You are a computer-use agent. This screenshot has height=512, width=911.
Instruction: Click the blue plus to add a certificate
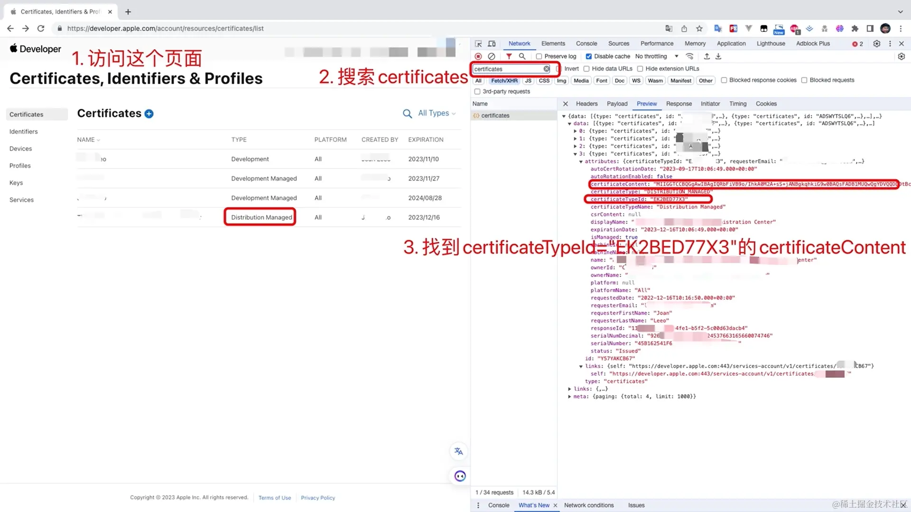pos(149,114)
